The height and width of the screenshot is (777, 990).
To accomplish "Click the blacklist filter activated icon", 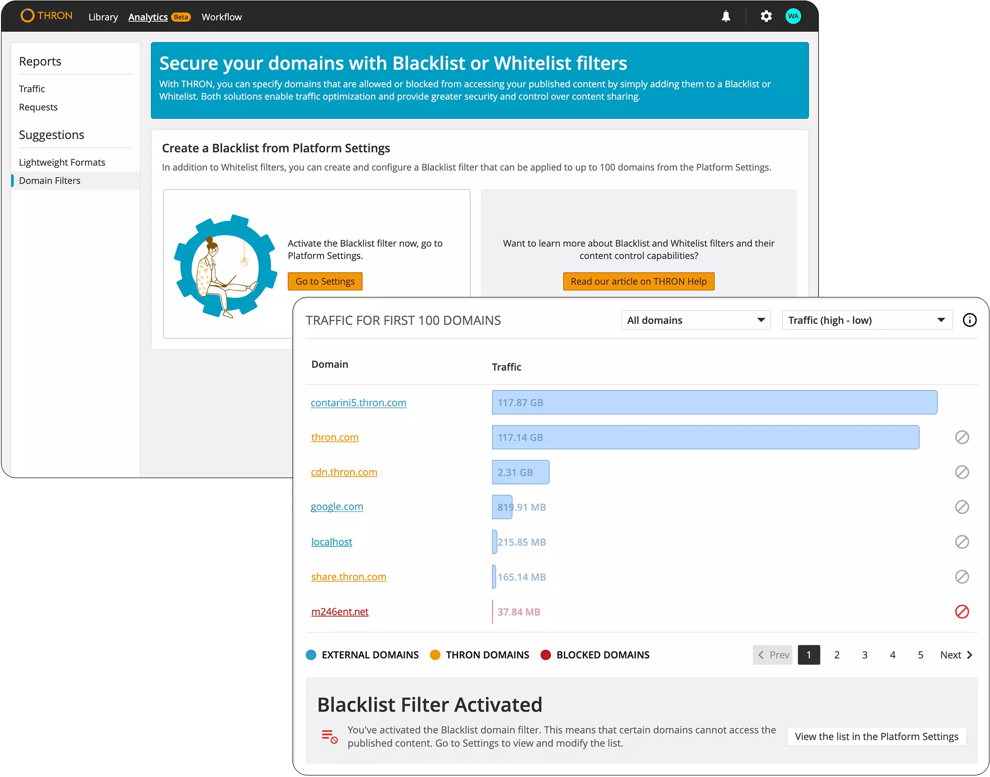I will (x=330, y=736).
